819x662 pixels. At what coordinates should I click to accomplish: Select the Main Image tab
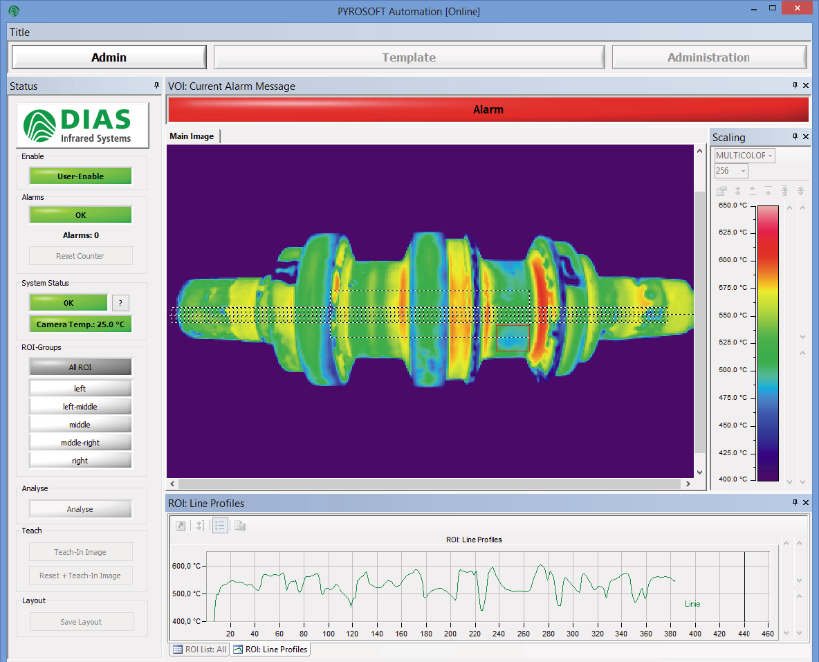click(x=192, y=136)
